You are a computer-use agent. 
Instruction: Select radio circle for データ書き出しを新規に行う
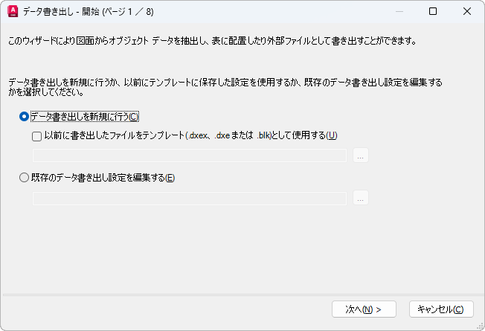tap(25, 116)
